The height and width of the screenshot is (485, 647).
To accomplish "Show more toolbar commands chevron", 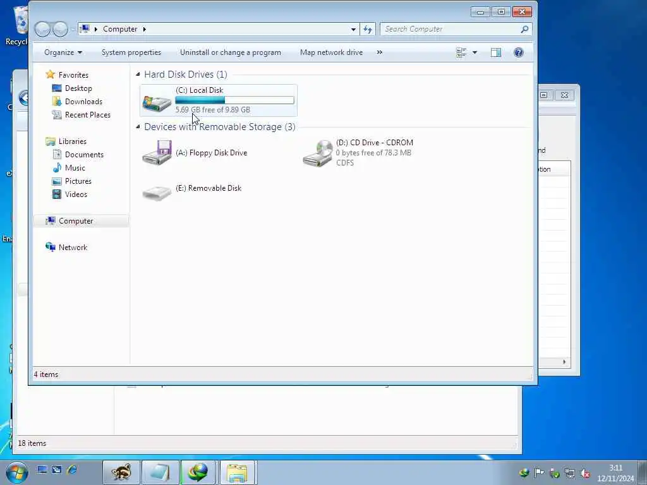I will tap(380, 52).
